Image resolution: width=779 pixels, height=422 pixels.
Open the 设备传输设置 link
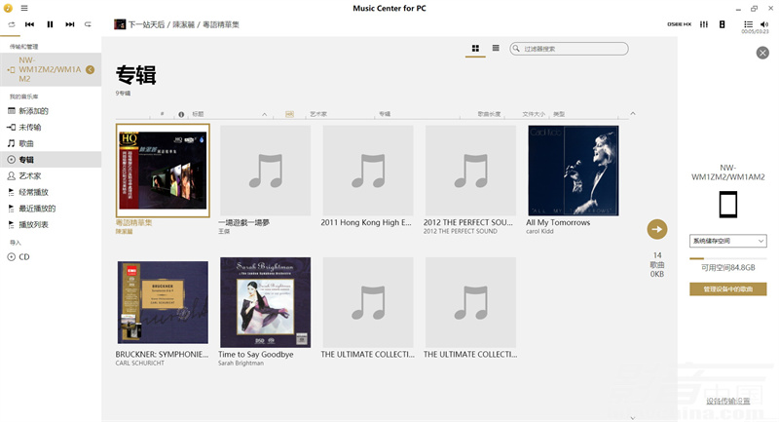point(727,402)
